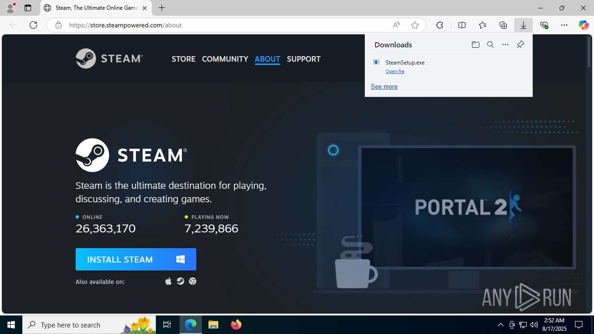This screenshot has height=334, width=594.
Task: Open the Collections icon
Action: pyautogui.click(x=503, y=25)
